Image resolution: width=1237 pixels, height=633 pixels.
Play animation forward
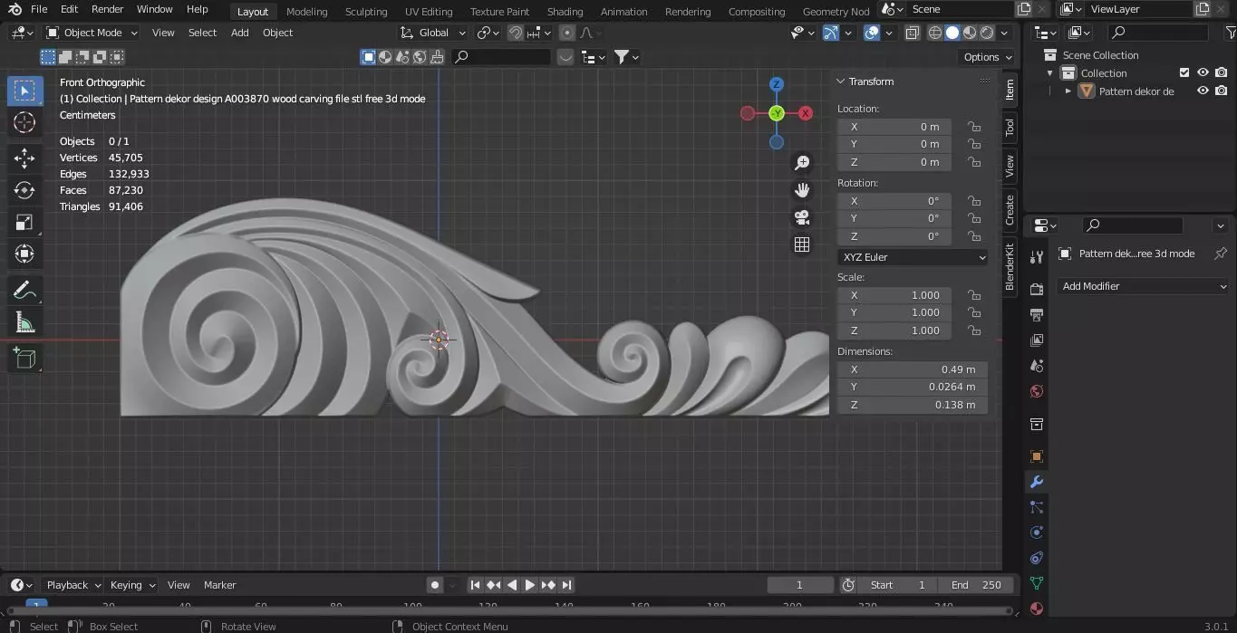point(530,585)
